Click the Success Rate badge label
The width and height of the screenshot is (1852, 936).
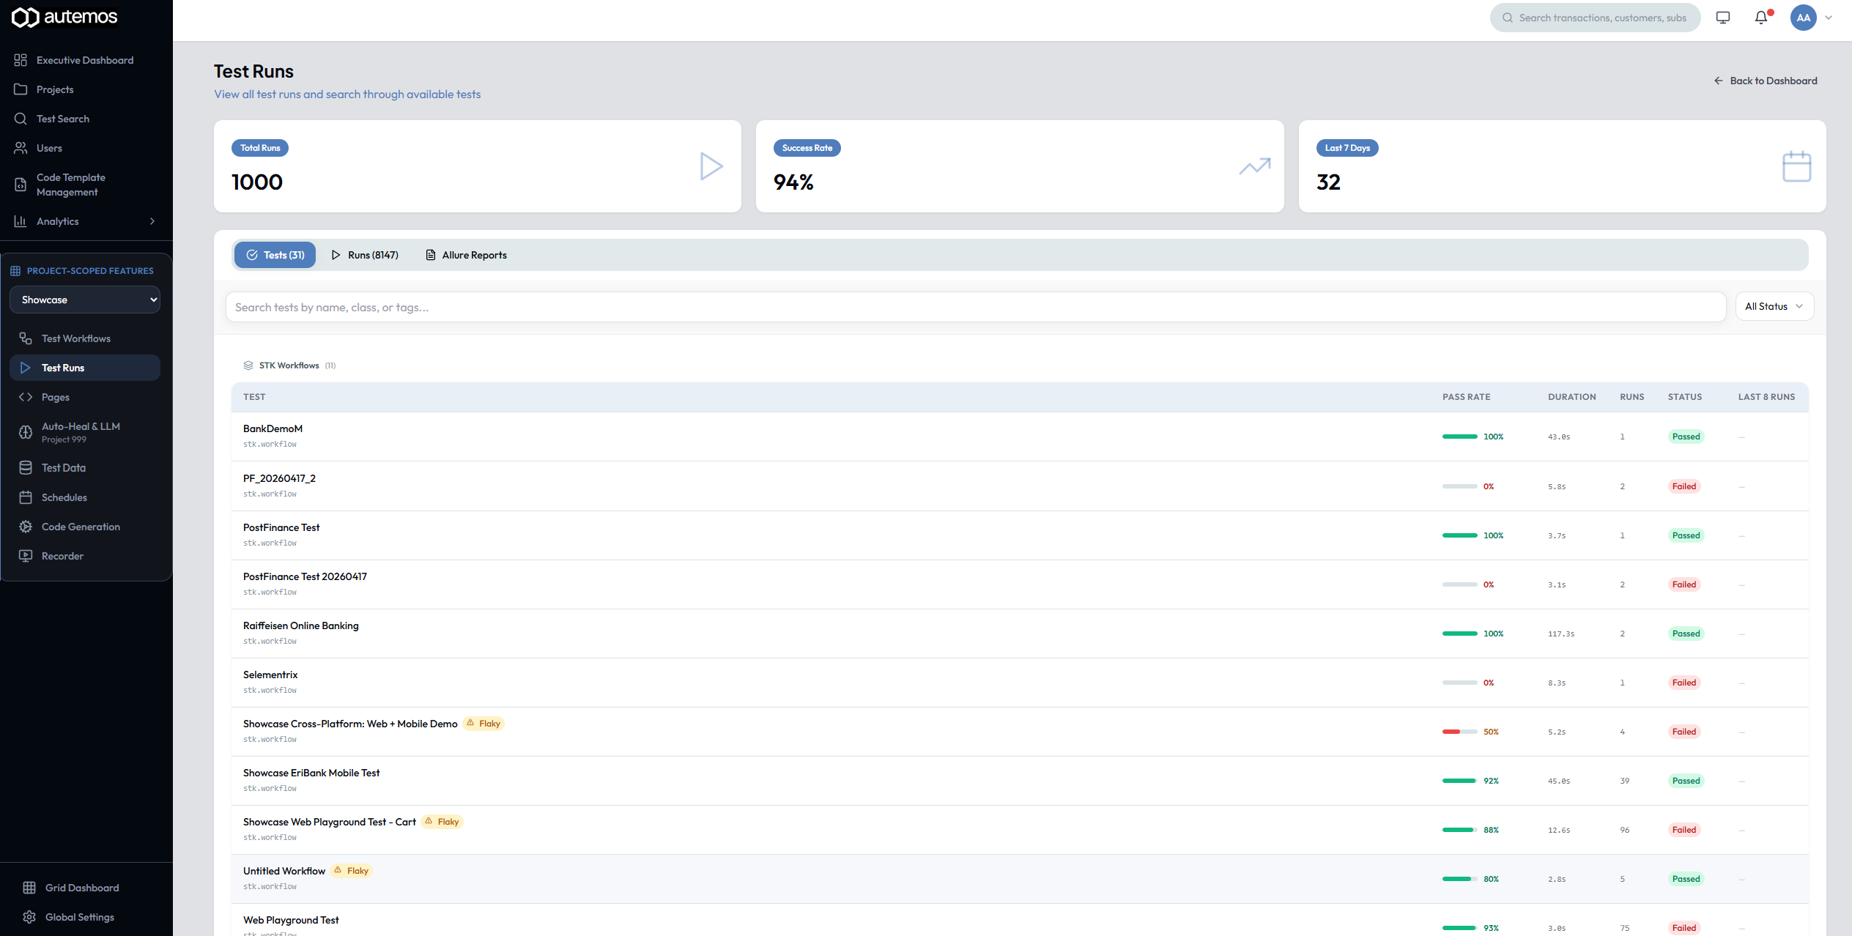click(x=807, y=148)
